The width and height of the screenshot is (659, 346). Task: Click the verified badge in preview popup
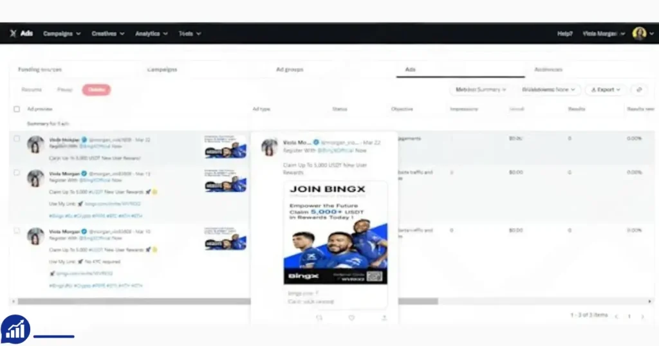[316, 142]
